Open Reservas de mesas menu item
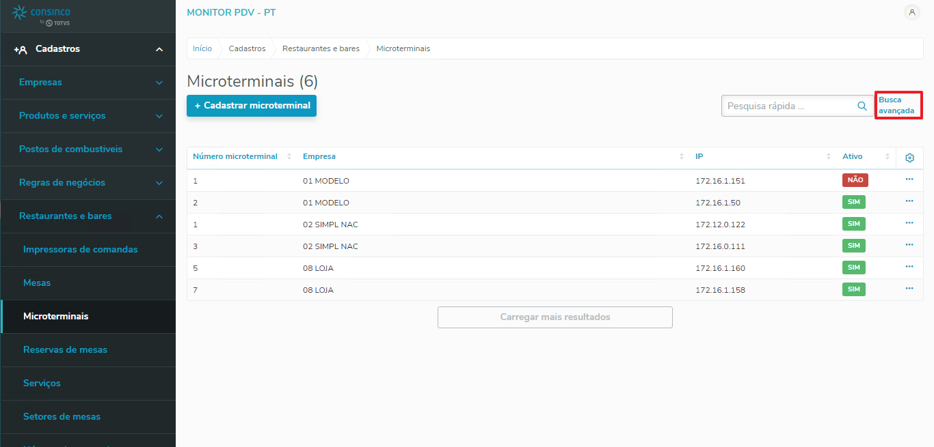Image resolution: width=934 pixels, height=447 pixels. (x=88, y=350)
